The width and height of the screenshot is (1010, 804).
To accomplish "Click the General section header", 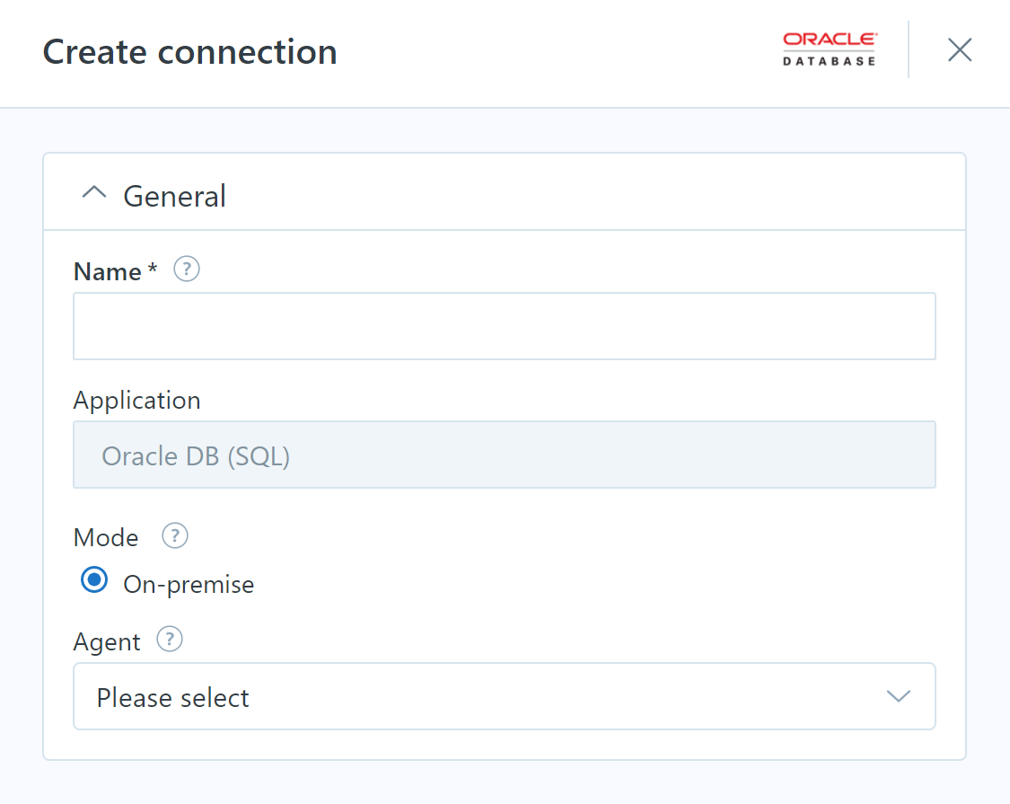I will 174,195.
